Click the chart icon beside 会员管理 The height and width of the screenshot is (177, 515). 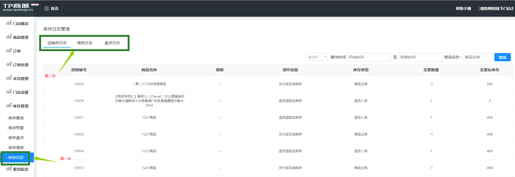click(9, 78)
